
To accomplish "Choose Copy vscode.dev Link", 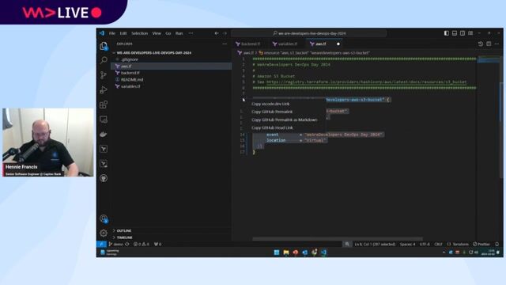I will coord(270,104).
